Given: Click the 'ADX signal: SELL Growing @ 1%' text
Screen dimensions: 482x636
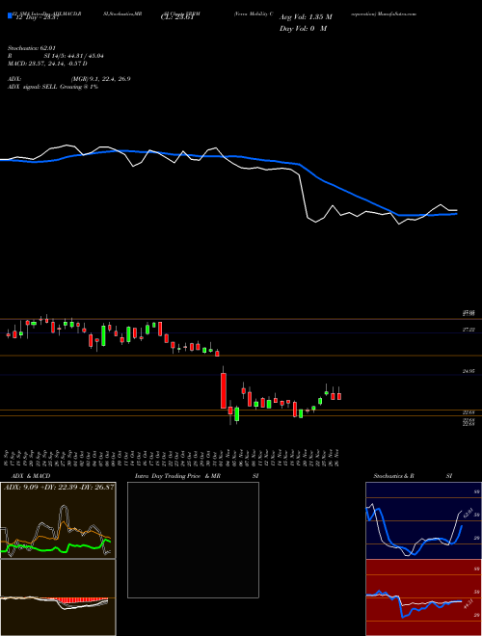Looking at the screenshot, I should (53, 87).
